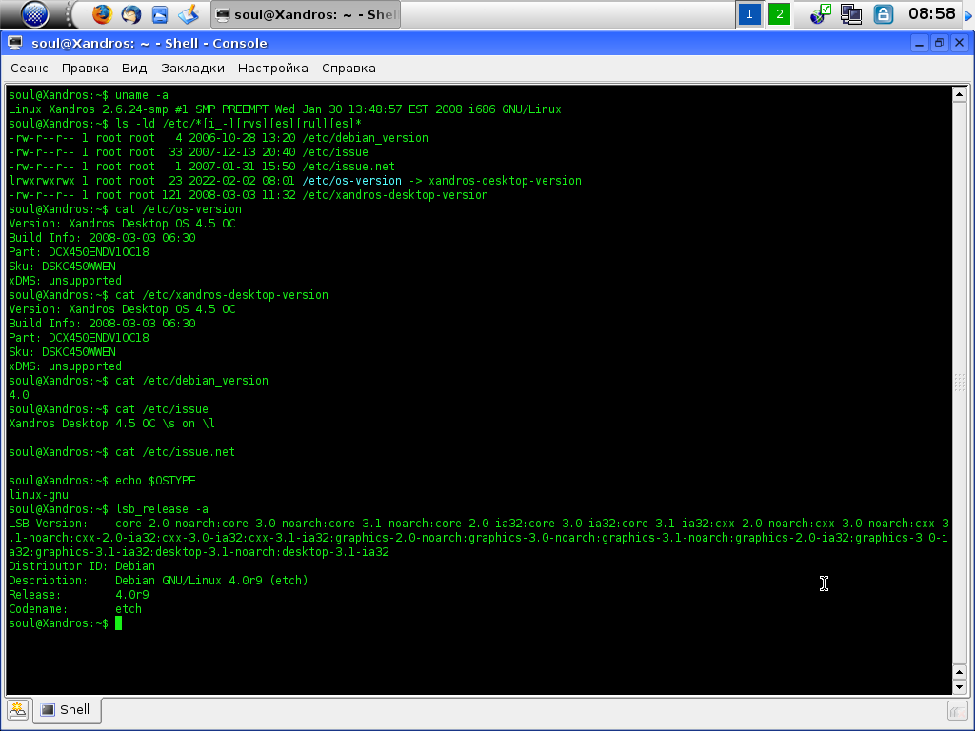Click the first 'Part: DCX450ENDV1OC18' line
The image size is (975, 731).
(79, 252)
